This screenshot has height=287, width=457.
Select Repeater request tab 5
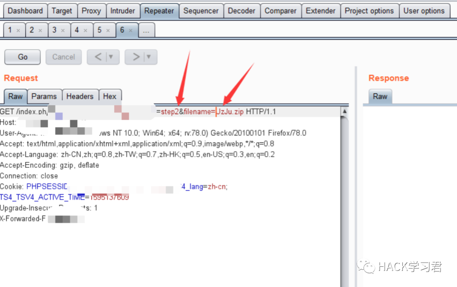99,30
